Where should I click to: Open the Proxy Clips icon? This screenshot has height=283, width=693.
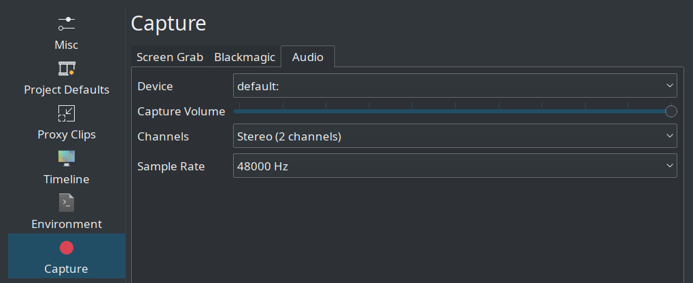tap(67, 113)
